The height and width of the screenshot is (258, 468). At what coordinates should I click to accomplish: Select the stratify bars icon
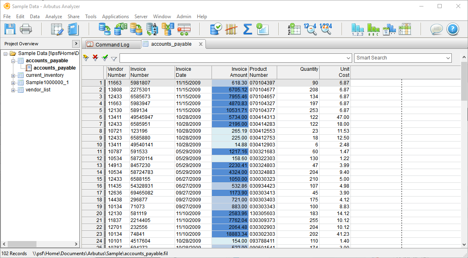click(x=358, y=29)
